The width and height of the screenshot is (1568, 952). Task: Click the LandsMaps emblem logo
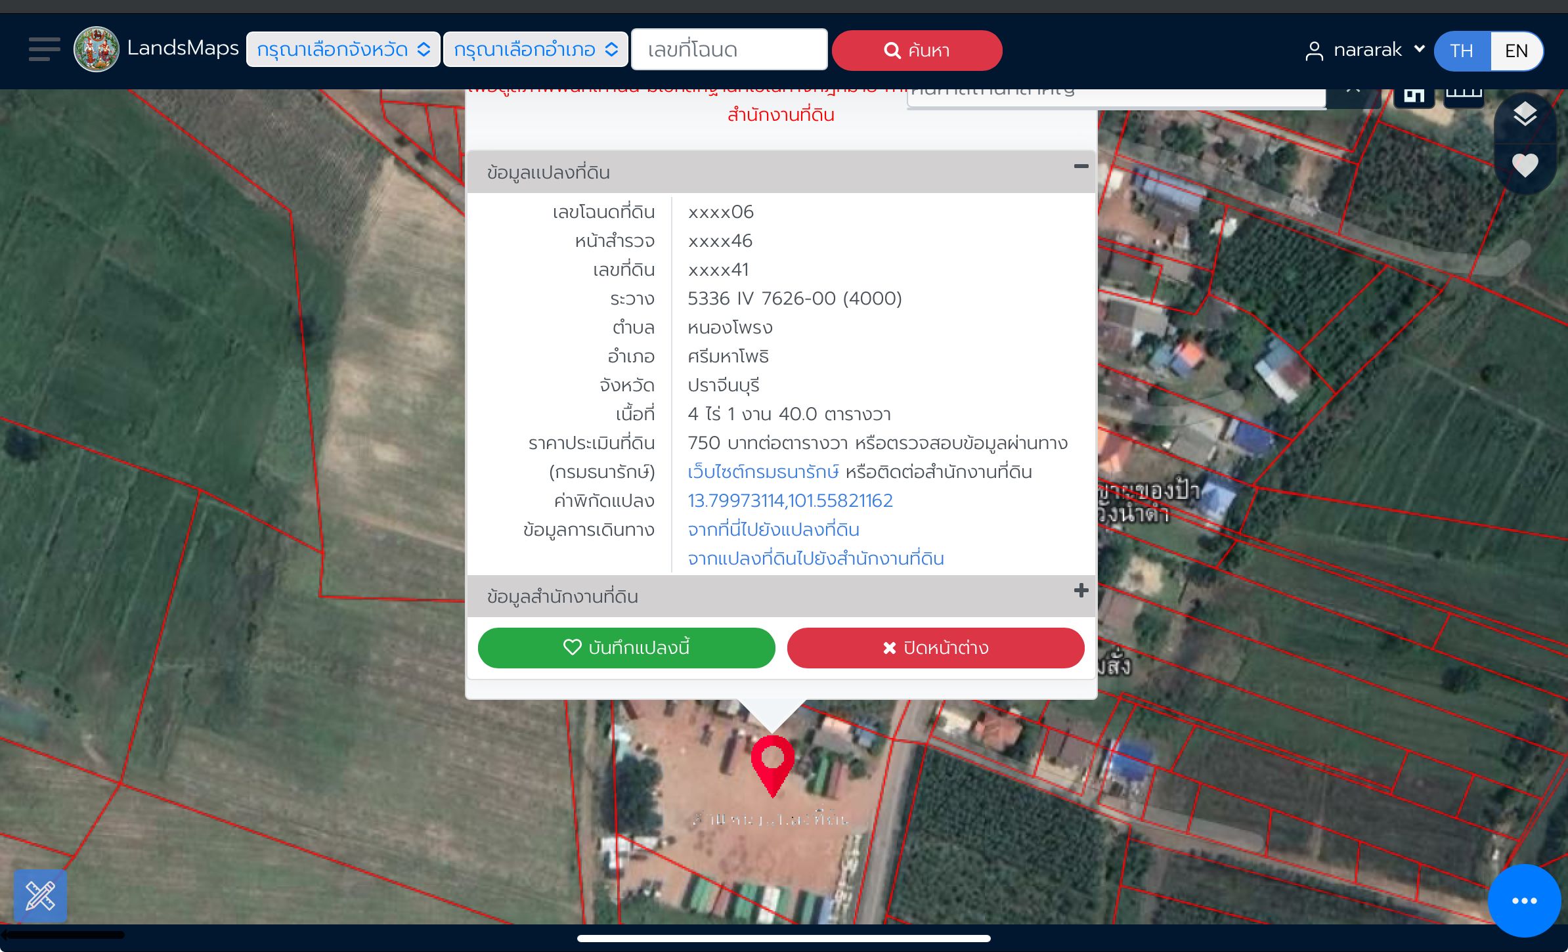(97, 49)
